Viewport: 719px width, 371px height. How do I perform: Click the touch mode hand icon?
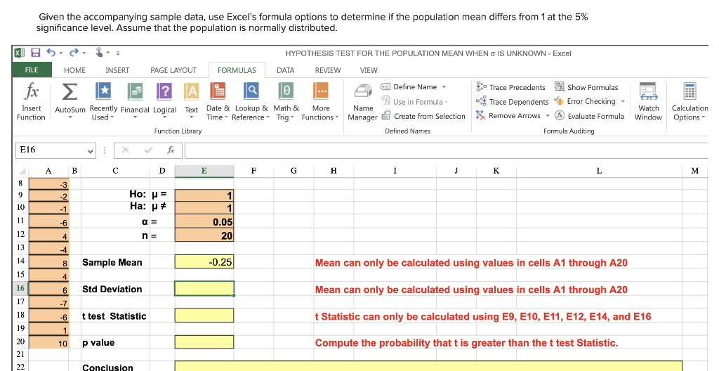pos(99,52)
